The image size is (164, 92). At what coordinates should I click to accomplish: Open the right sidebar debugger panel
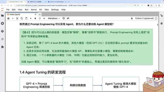[161, 23]
